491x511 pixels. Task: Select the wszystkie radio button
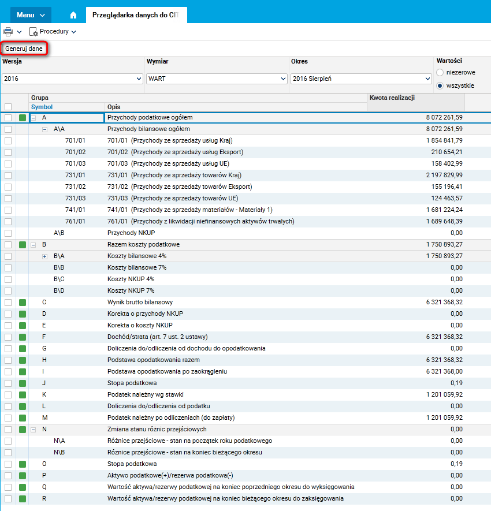440,85
